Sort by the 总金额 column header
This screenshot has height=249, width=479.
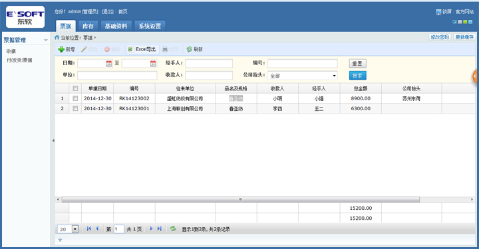coord(361,88)
